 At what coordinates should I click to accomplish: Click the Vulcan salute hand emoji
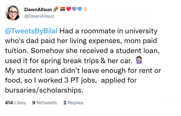point(85,10)
